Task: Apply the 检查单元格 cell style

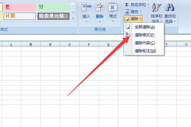Action: tap(53, 16)
